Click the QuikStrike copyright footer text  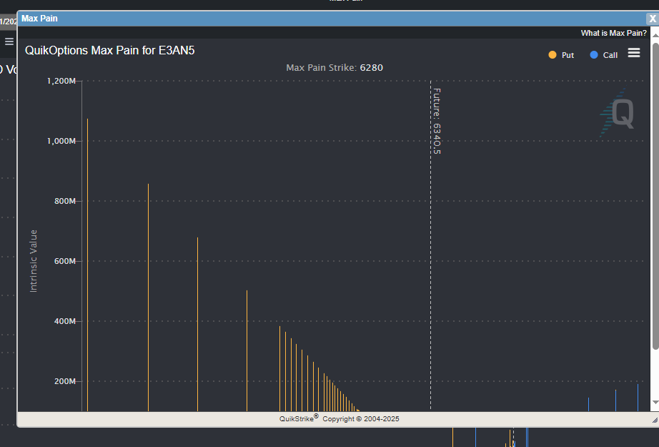340,419
